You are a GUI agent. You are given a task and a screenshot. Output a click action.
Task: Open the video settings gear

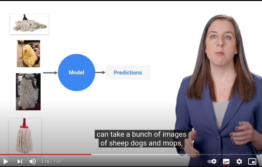point(239,161)
